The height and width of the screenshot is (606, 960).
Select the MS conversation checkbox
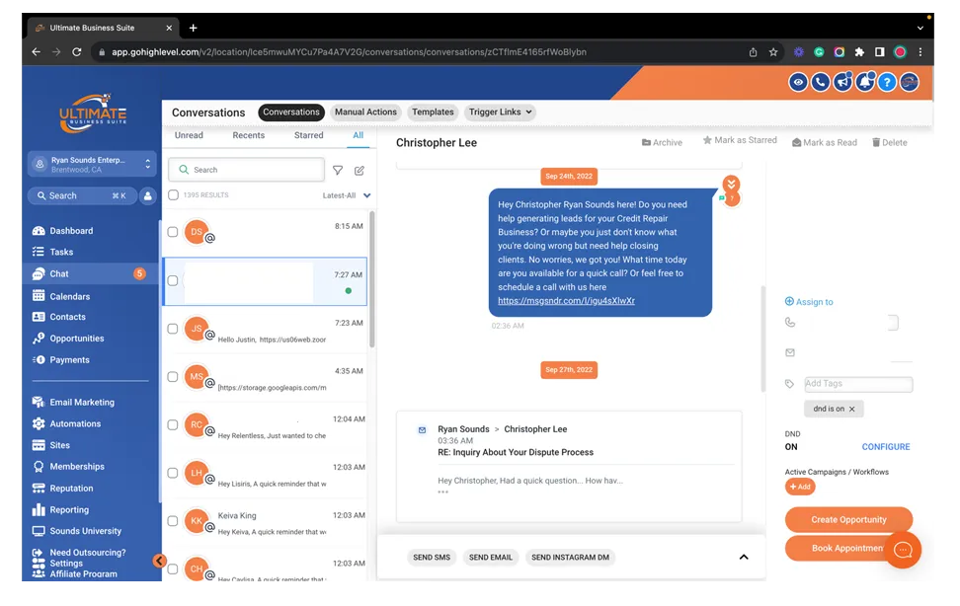[x=173, y=376]
